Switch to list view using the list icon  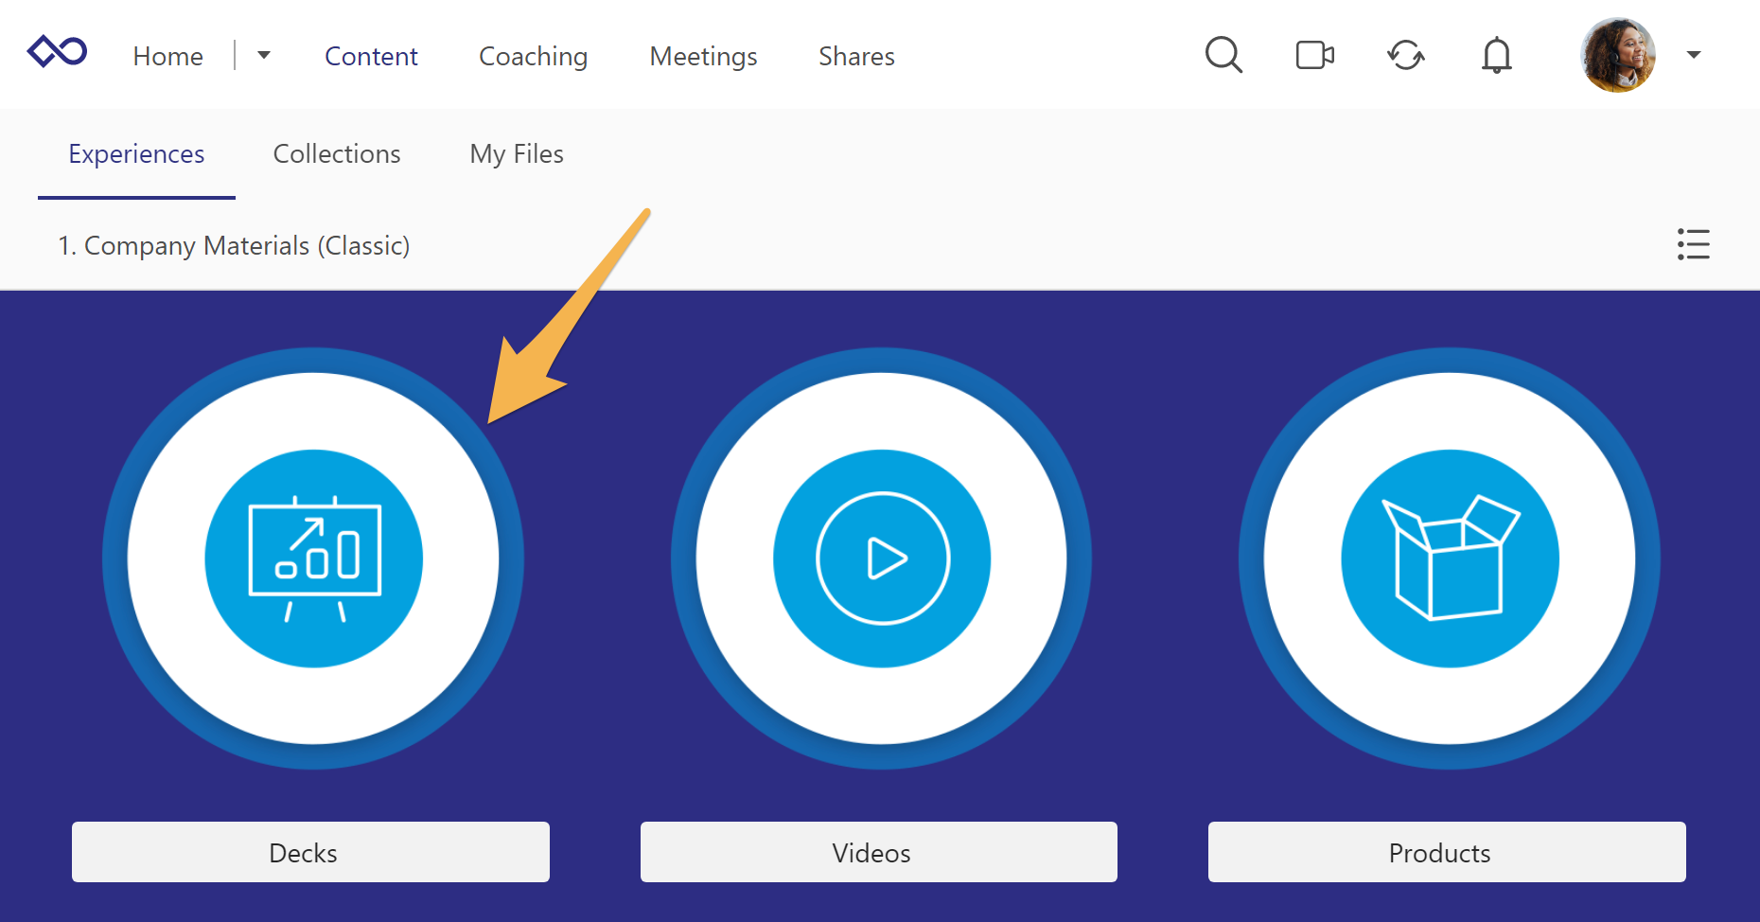(1693, 244)
